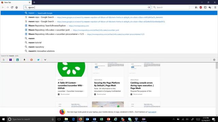Search maven with Yahoo one-off engine
218x122 pixels.
[x=11, y=60]
